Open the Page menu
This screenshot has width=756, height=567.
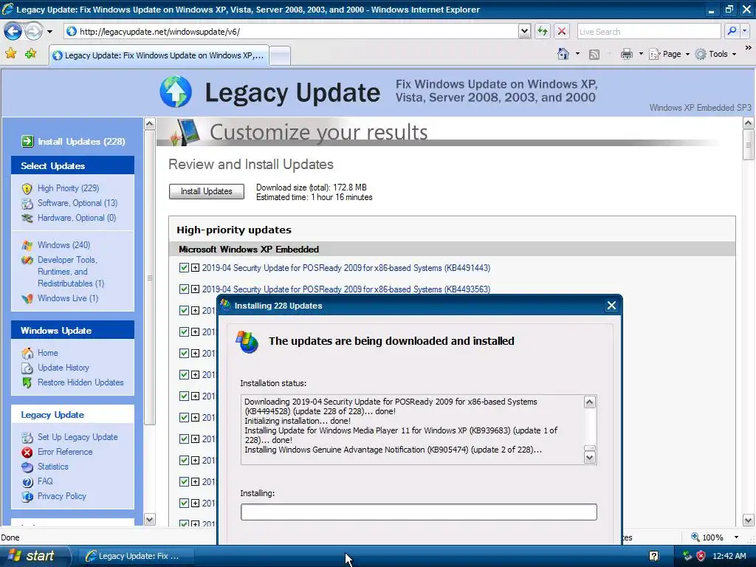coord(669,54)
